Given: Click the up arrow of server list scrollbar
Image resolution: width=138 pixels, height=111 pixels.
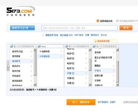Looking at the screenshot, I should click(118, 50).
